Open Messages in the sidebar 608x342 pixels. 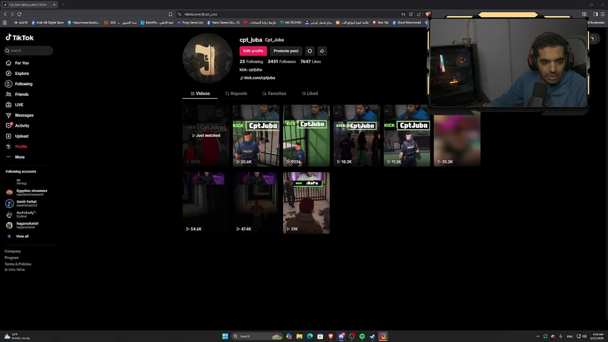[19, 115]
